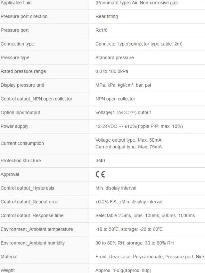Viewport: 205px width, 273px height.
Task: Click the 'Control output_Hysteresis' label
Action: [27, 188]
